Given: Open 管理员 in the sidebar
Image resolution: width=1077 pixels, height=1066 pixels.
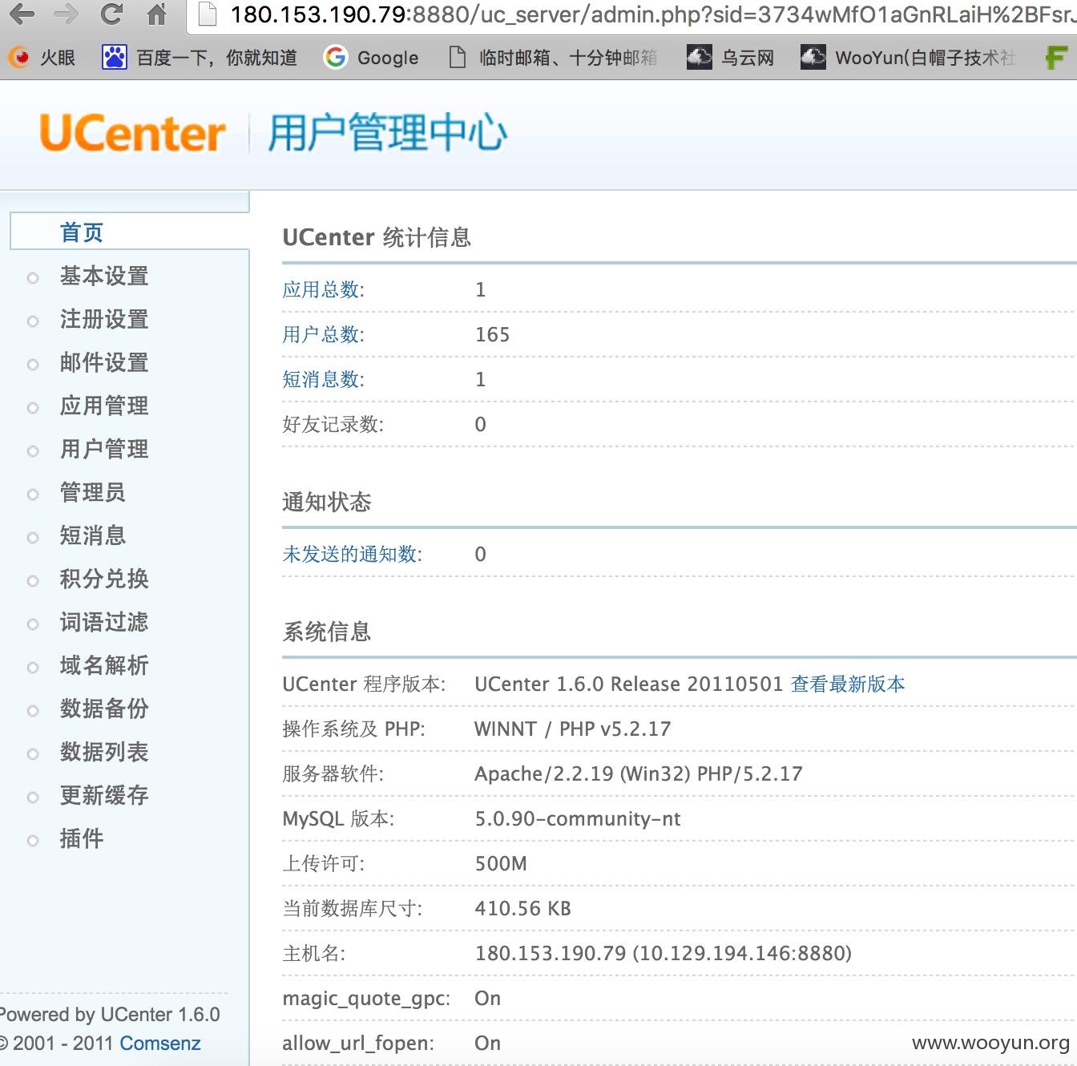Looking at the screenshot, I should pyautogui.click(x=93, y=492).
